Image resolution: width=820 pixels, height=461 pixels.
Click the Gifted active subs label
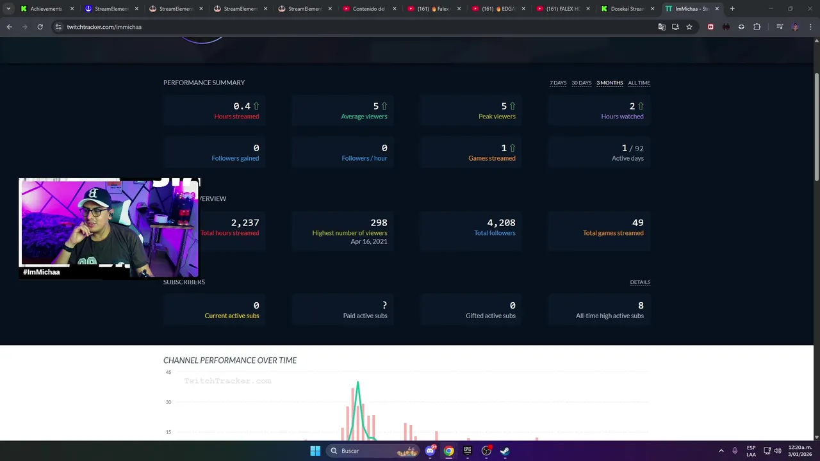coord(491,316)
